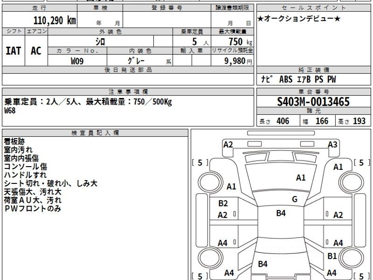373x280 pixels.
Task: Click the shift type IAT cell
Action: pyautogui.click(x=13, y=51)
